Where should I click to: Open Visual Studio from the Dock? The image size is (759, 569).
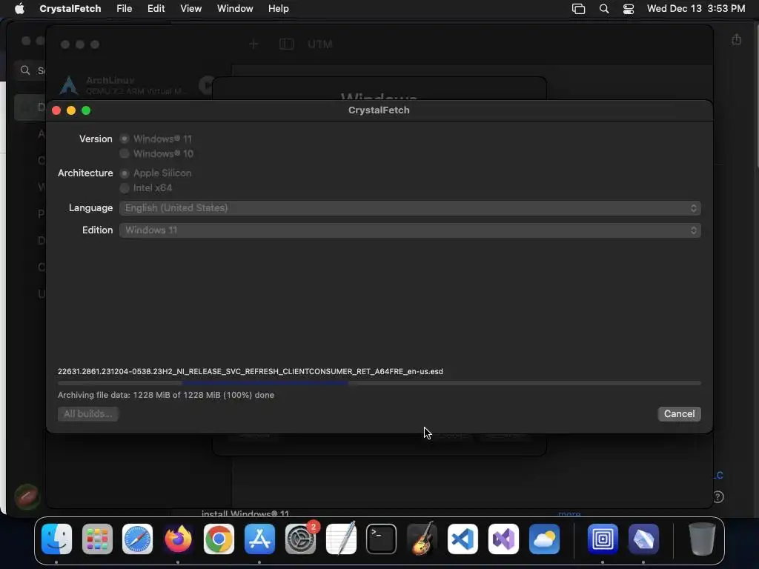click(x=503, y=539)
